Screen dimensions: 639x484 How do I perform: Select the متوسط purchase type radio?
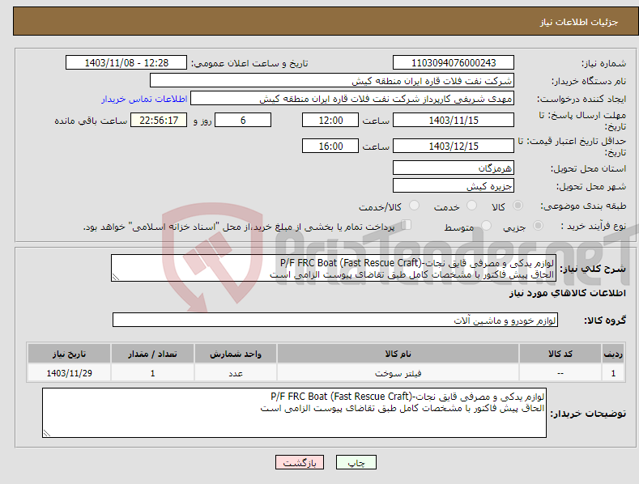tap(486, 226)
